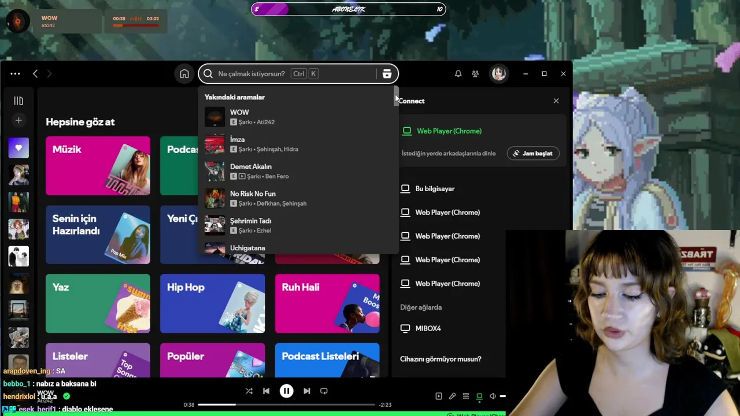Viewport: 740px width, 416px height.
Task: Select recent search Uchigatana
Action: coord(298,248)
